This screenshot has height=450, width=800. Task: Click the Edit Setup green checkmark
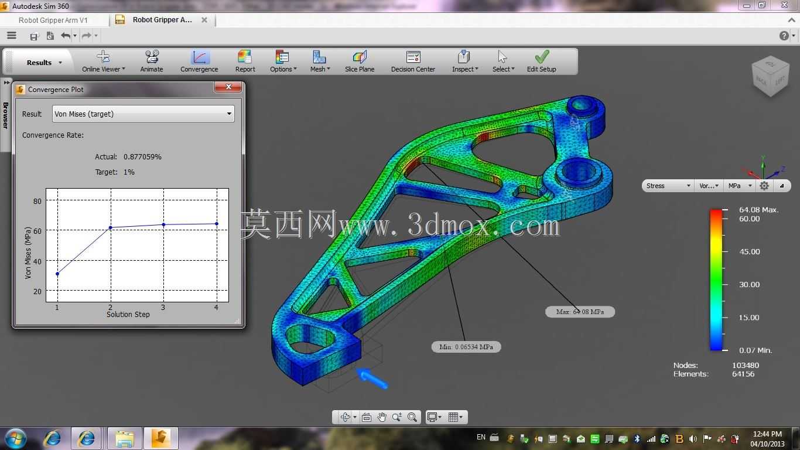click(x=541, y=62)
